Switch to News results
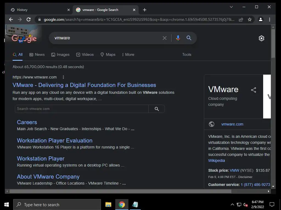The height and width of the screenshot is (210, 281). [x=37, y=55]
